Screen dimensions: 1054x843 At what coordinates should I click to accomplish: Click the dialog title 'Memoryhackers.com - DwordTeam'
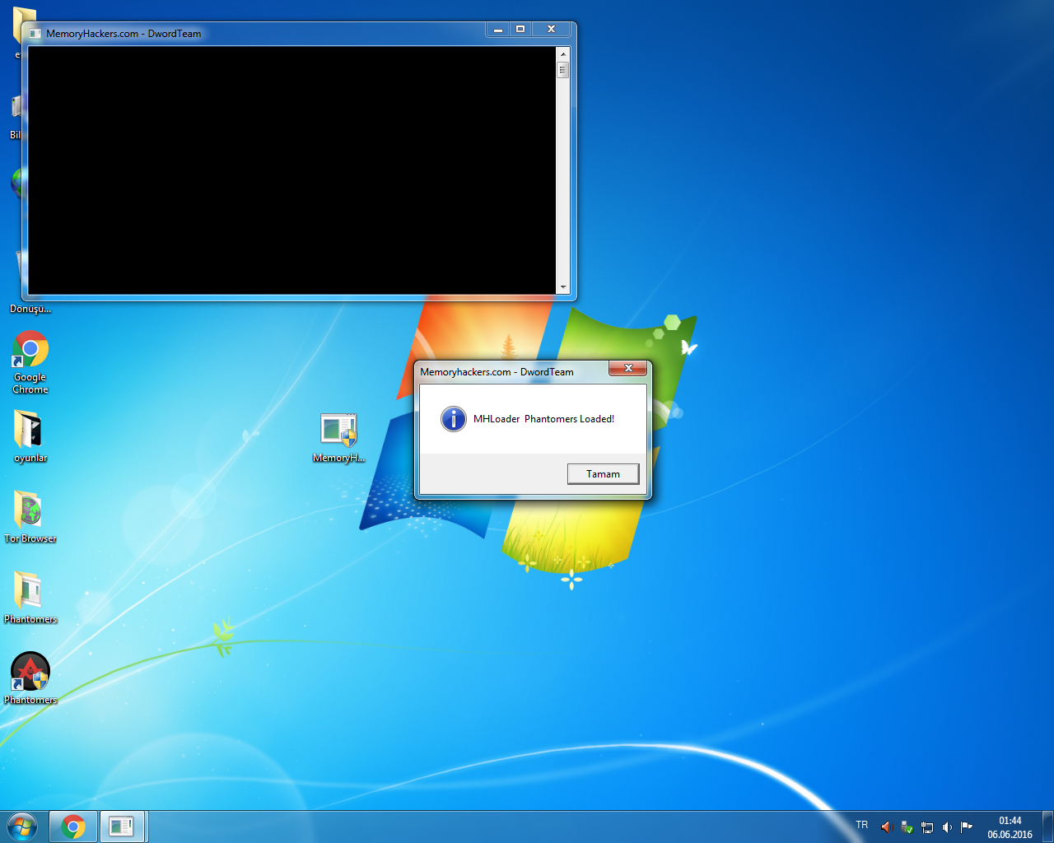tap(497, 372)
